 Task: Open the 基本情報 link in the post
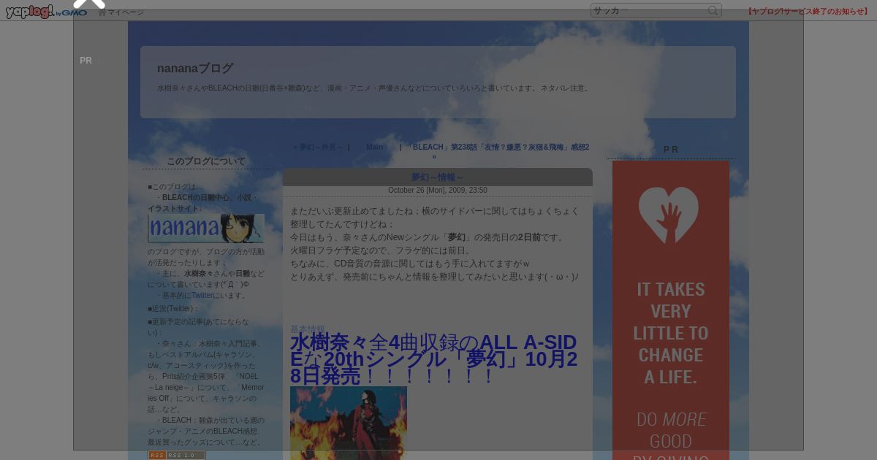click(308, 329)
